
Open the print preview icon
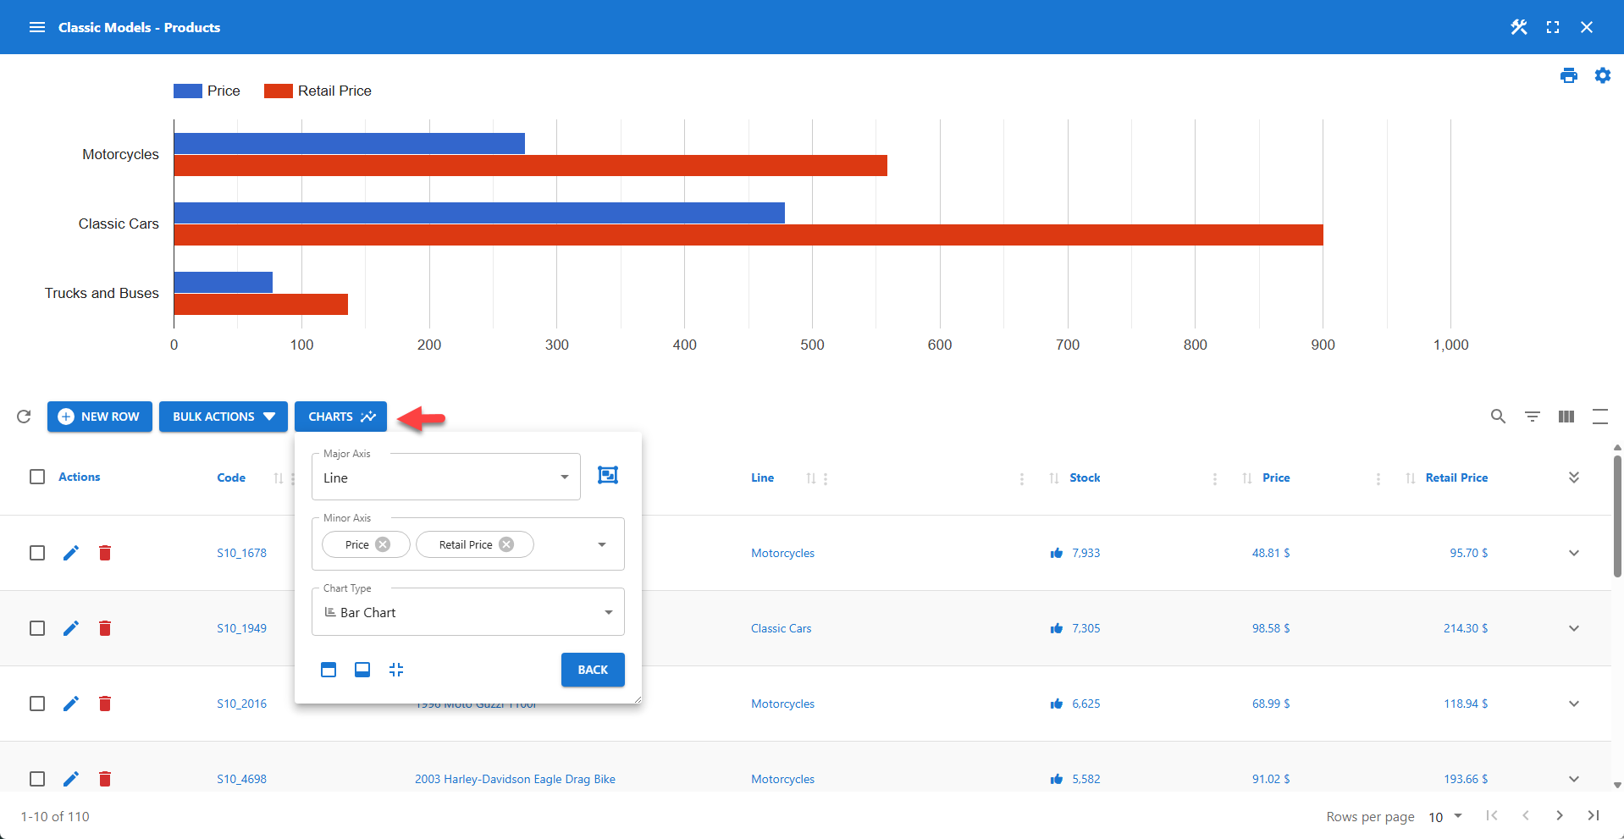click(x=1568, y=75)
